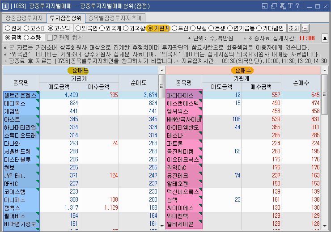Click the duplicate window icon in title bar
This screenshot has height=232, width=331.
pyautogui.click(x=274, y=6)
